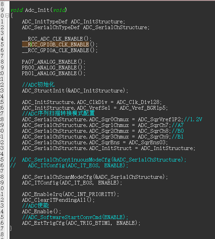
Task: Click the ADC_SerialChStructure.ADC_InitStruct assignment line
Action: click(x=109, y=148)
